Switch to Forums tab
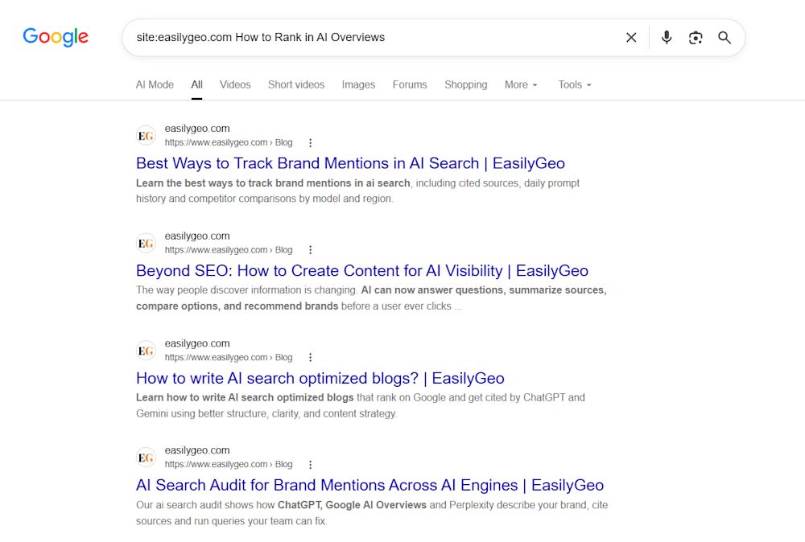The height and width of the screenshot is (542, 805). [410, 84]
